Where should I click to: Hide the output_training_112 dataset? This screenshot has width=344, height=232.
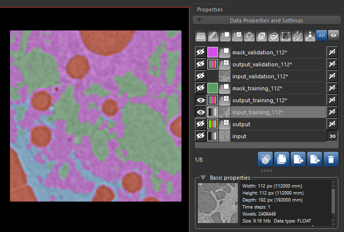pos(200,100)
